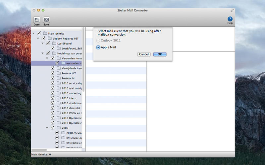Collapse the Main Identity tree node
265x165 pixels.
coord(33,34)
